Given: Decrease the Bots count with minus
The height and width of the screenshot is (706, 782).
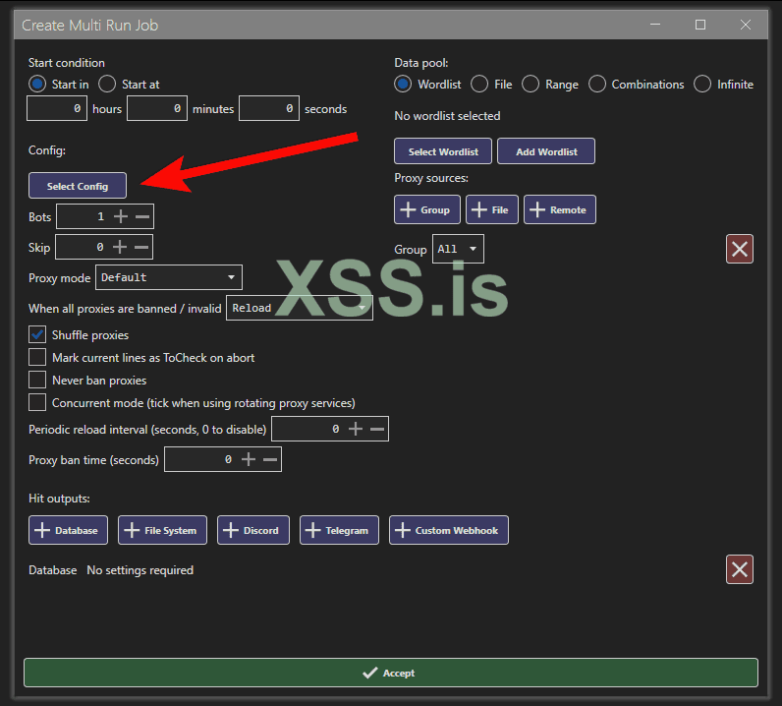Looking at the screenshot, I should (x=142, y=216).
